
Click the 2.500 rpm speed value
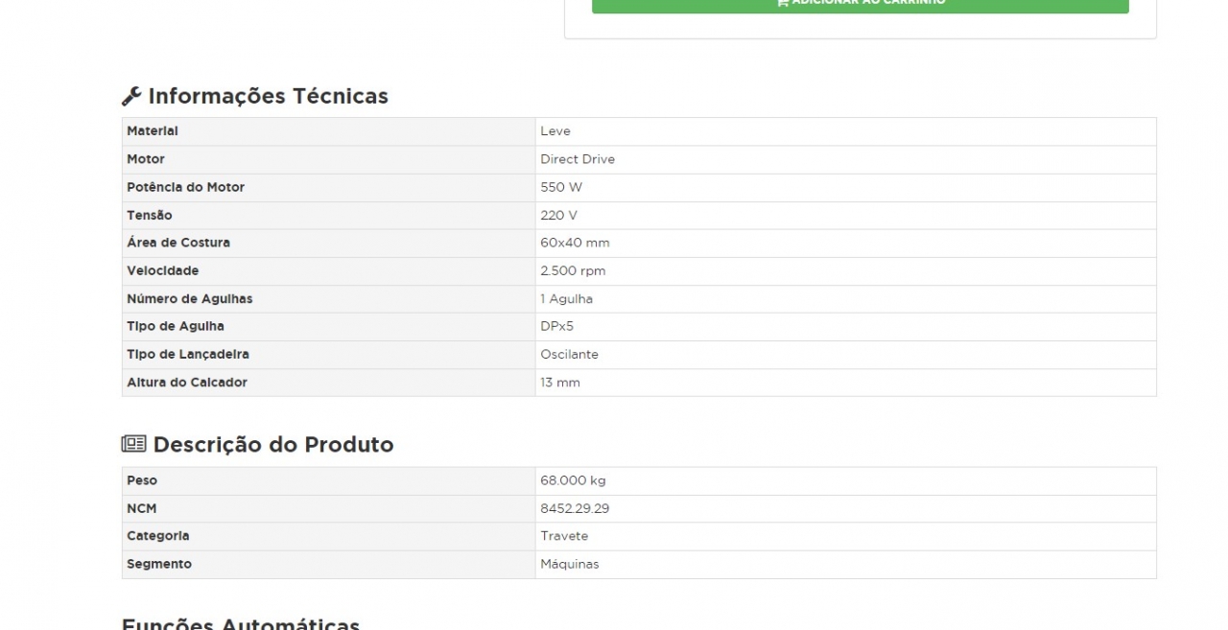[573, 270]
